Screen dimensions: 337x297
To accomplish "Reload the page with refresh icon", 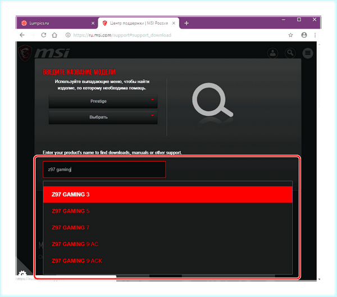I will click(44, 35).
